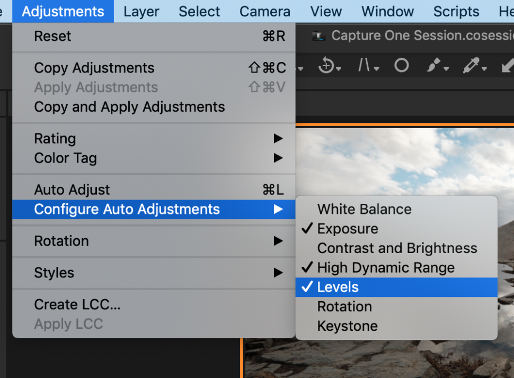Open the Camera menu
514x378 pixels.
pyautogui.click(x=264, y=11)
